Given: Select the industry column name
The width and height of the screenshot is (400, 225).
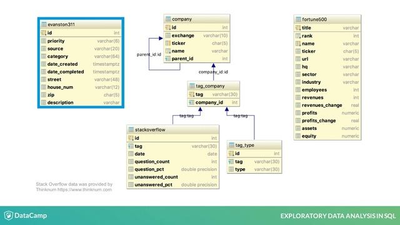Looking at the screenshot, I should point(311,82).
